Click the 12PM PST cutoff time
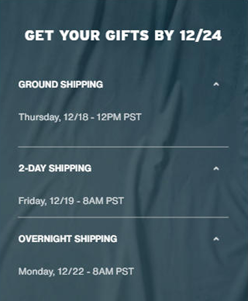The width and height of the screenshot is (248, 301). point(119,117)
